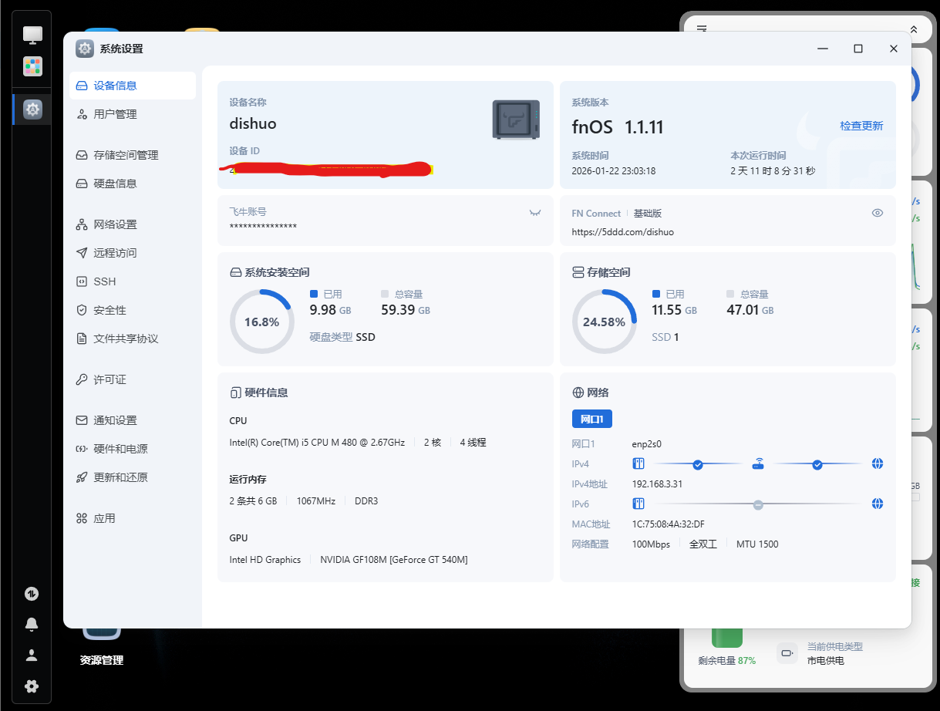940x711 pixels.
Task: Click the masked 飞牛账号 asterisks
Action: (263, 227)
